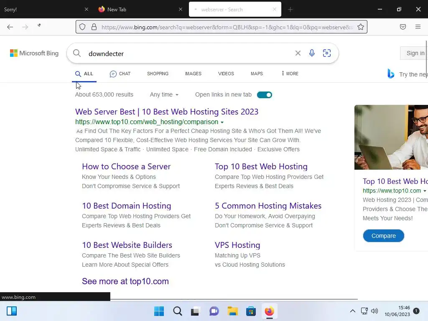428x321 pixels.
Task: Close the New Tab tab
Action: tap(181, 9)
